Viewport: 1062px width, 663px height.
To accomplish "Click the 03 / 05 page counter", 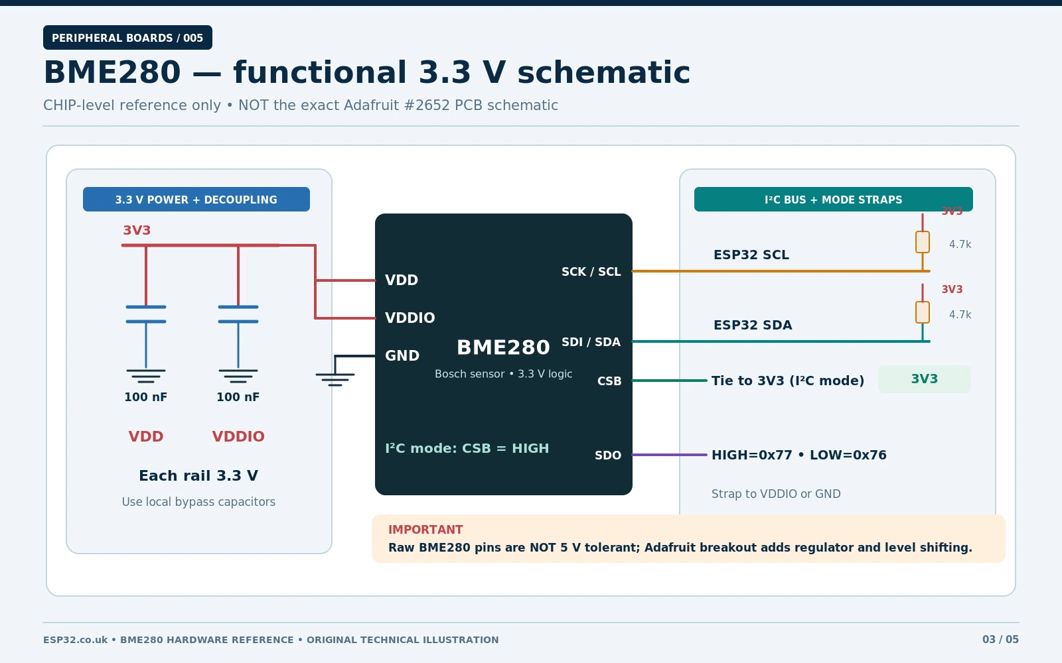I will [x=1000, y=640].
